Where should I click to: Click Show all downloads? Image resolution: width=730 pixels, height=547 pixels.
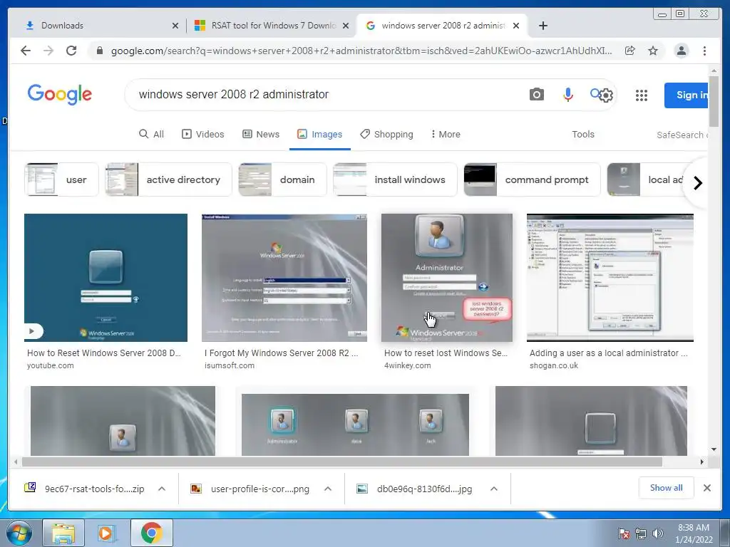pyautogui.click(x=666, y=487)
